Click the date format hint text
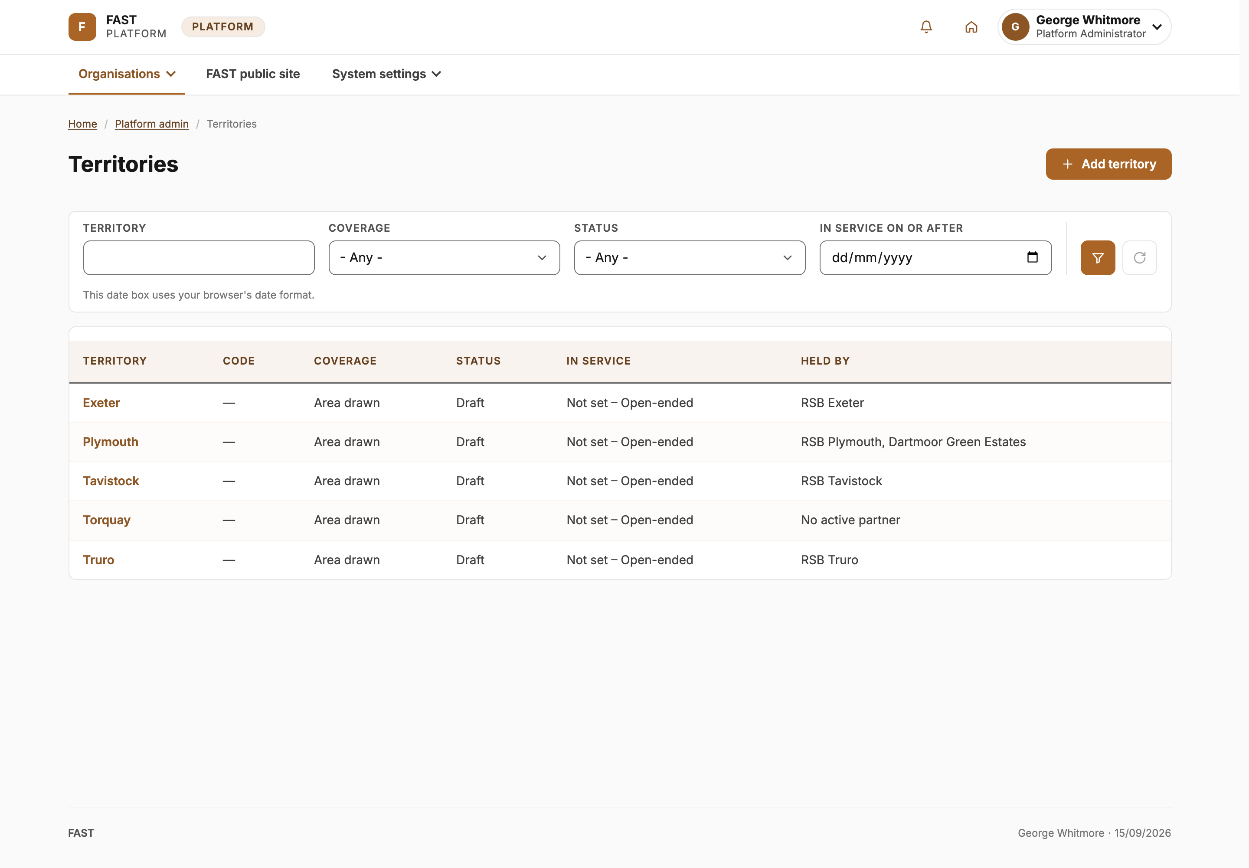This screenshot has height=868, width=1249. [198, 295]
